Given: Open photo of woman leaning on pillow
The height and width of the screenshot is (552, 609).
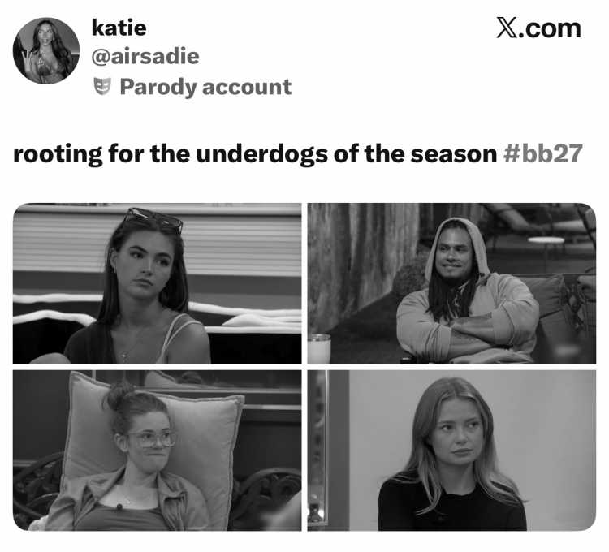Looking at the screenshot, I should (158, 451).
